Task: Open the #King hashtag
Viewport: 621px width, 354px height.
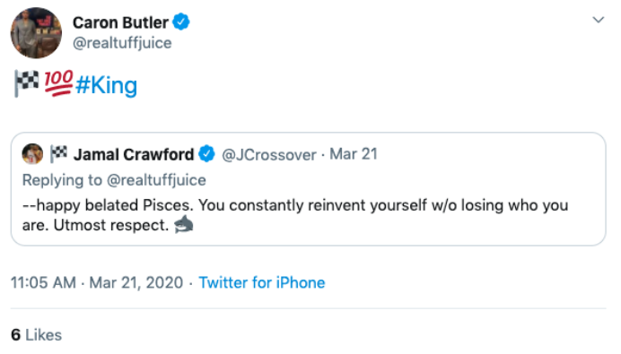Action: (x=106, y=85)
